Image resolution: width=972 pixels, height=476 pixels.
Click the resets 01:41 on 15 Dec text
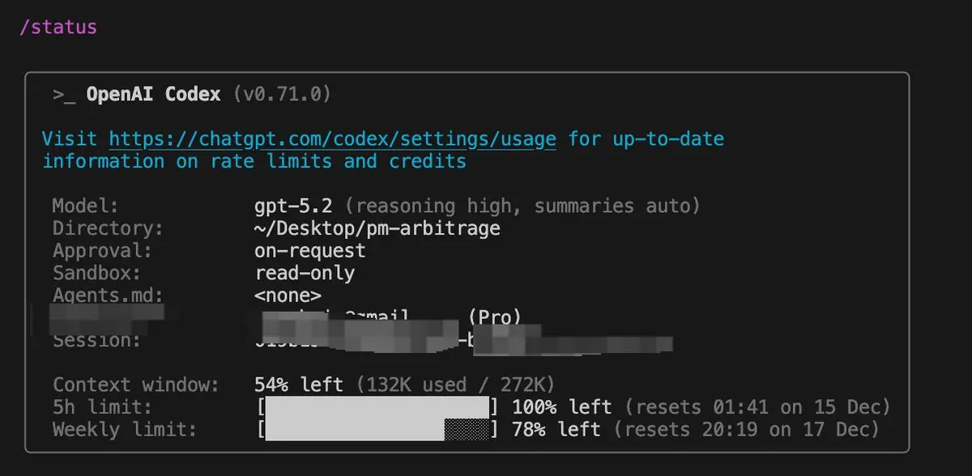coord(757,406)
